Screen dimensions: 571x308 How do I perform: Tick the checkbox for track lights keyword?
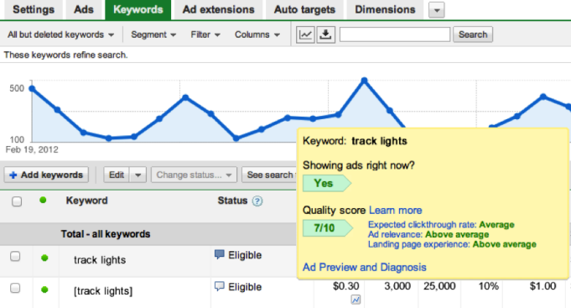15,256
